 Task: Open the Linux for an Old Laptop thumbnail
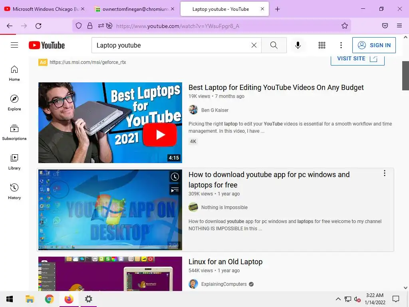point(110,274)
